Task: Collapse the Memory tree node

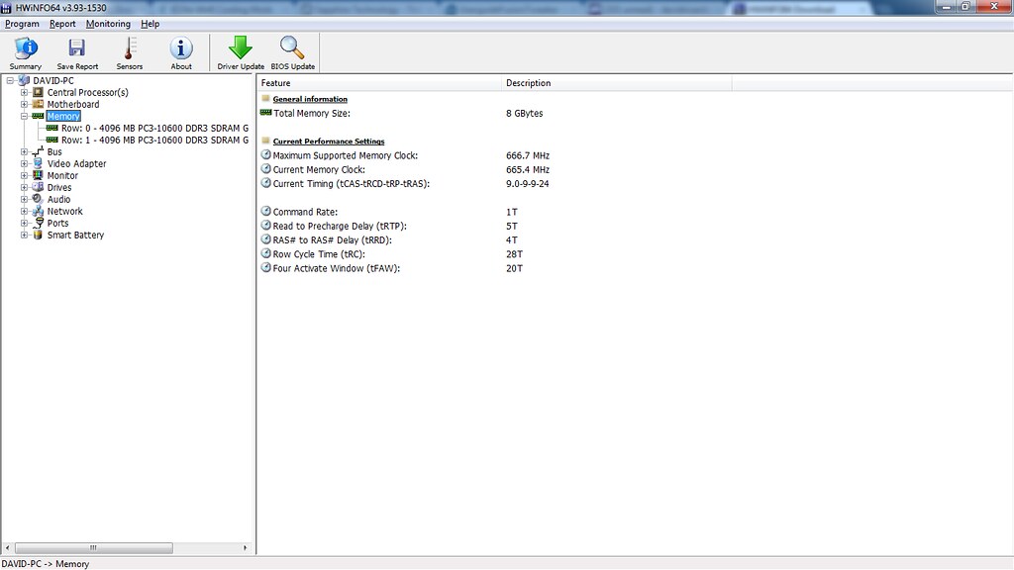Action: 24,117
